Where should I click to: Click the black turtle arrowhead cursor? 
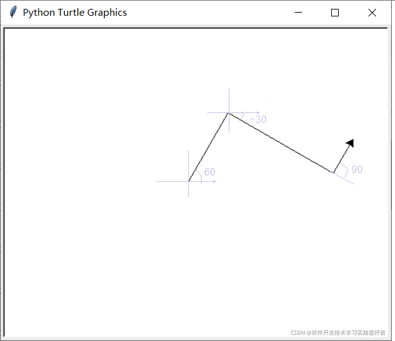pyautogui.click(x=350, y=143)
